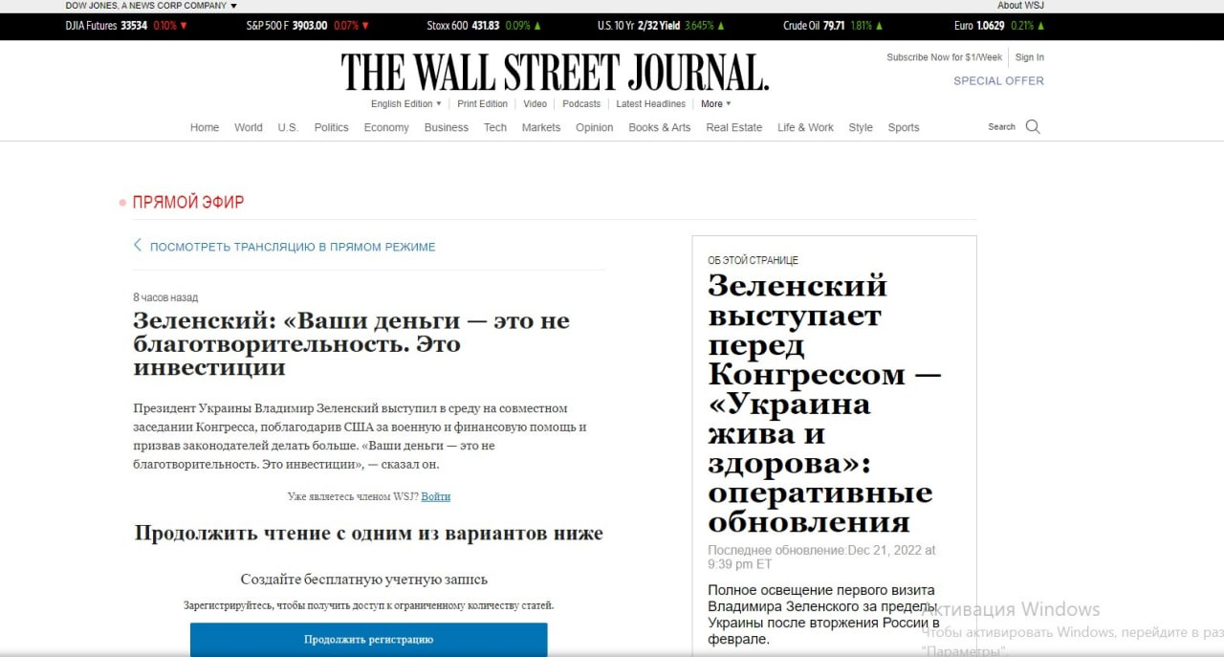This screenshot has height=657, width=1224.
Task: Click the ОБ ЭТОЙ СТРАНИЦЕ label
Action: [x=753, y=260]
